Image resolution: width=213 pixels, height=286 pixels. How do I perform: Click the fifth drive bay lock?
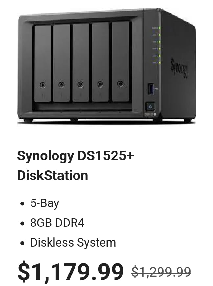click(120, 84)
